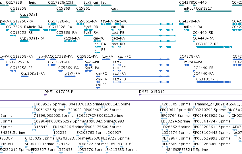Select transcript cact-RC

(x=121, y=21)
